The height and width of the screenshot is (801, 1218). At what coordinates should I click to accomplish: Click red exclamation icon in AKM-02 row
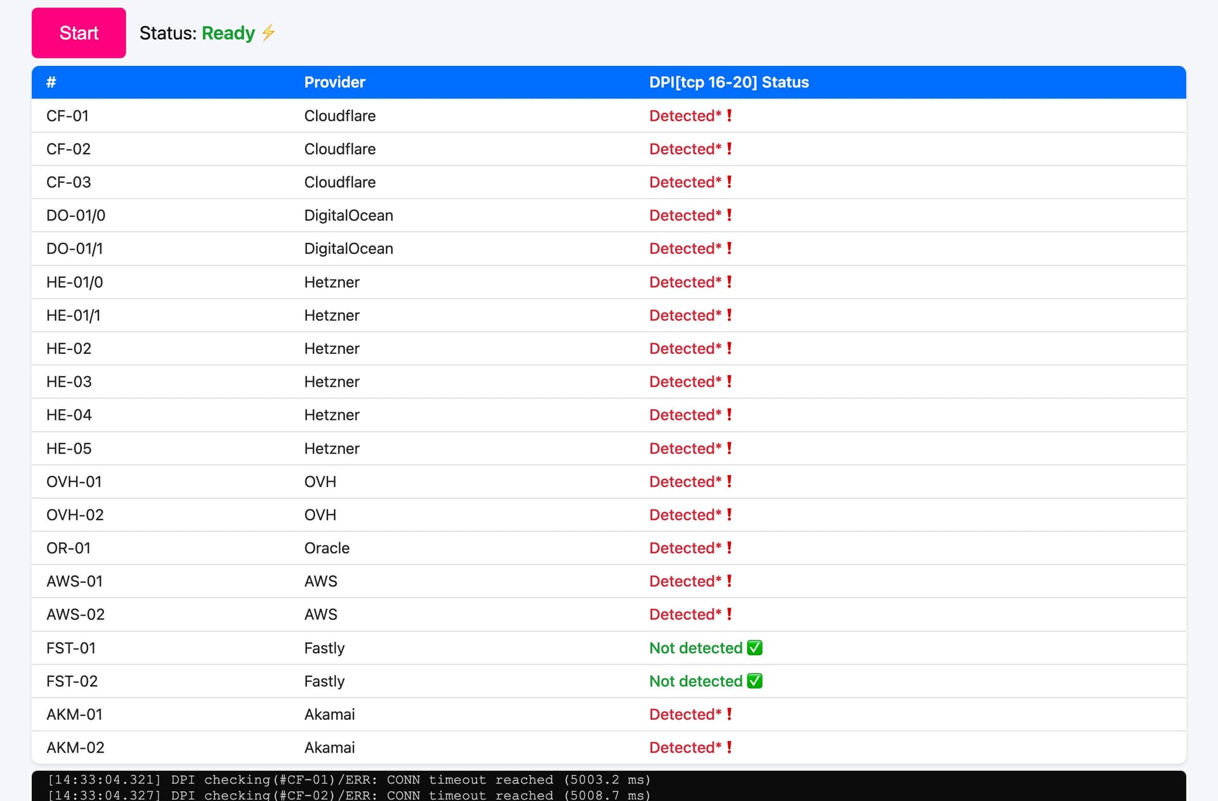730,747
